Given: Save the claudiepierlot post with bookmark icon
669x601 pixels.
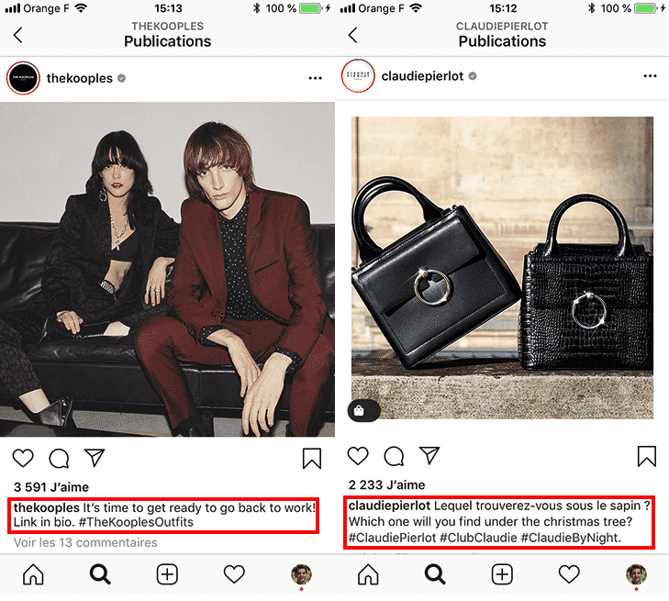Looking at the screenshot, I should pos(647,456).
